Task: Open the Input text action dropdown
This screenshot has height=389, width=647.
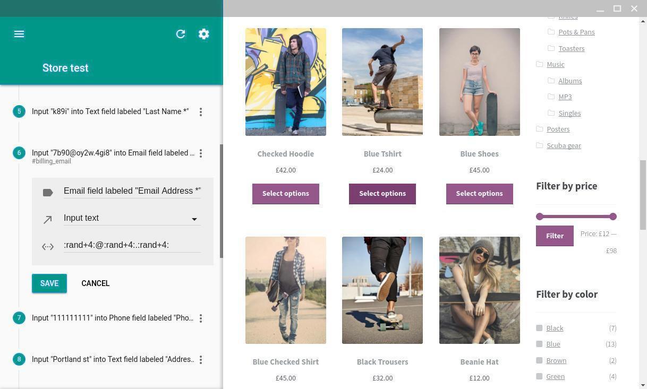Action: tap(132, 218)
